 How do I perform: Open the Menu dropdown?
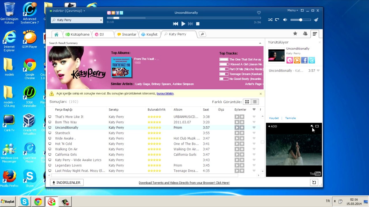(x=293, y=10)
